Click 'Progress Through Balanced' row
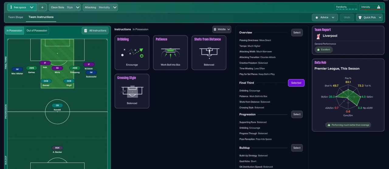Viewport: 389px width, 169px height. [x=253, y=133]
